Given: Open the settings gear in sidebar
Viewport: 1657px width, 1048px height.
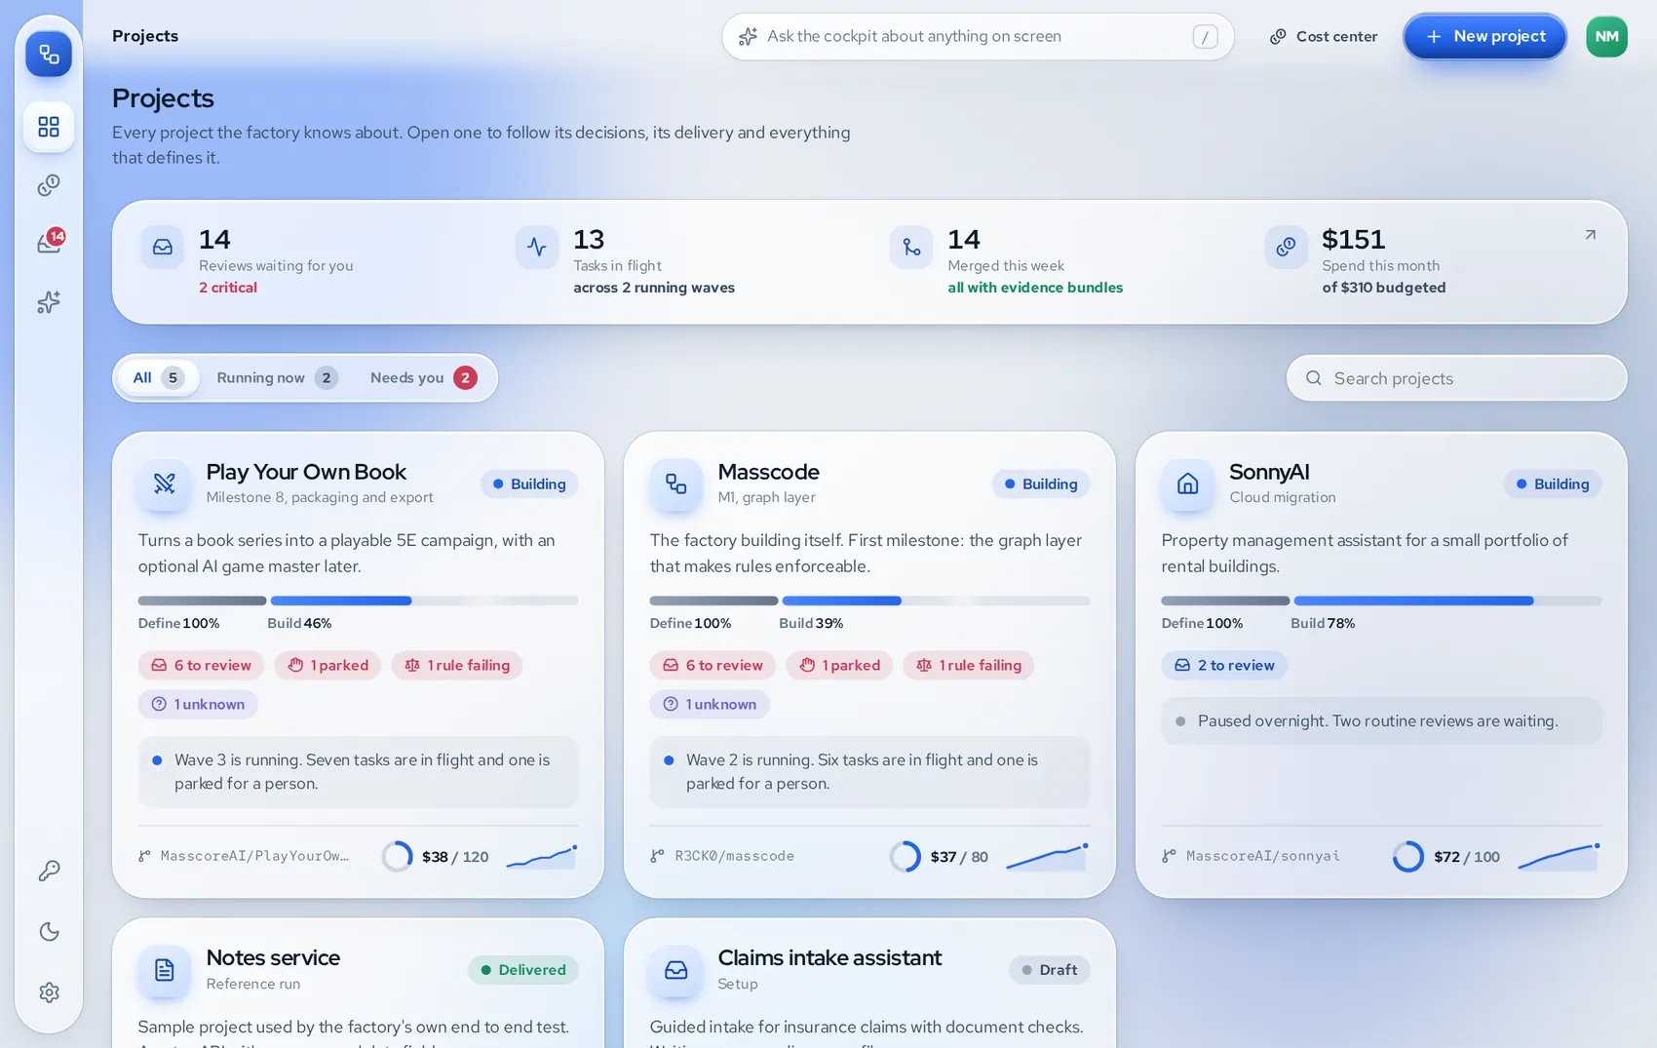Looking at the screenshot, I should [x=49, y=992].
